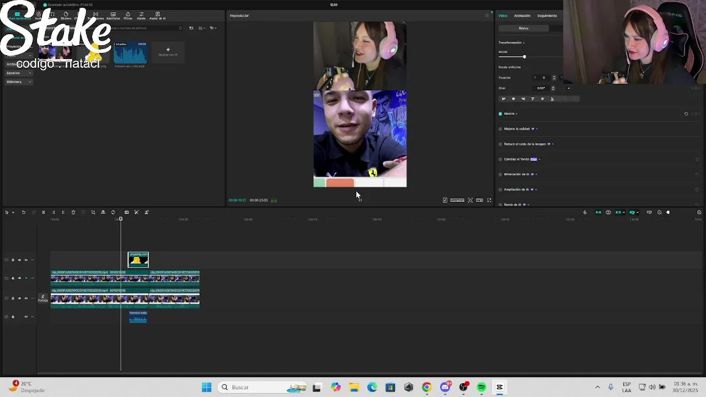This screenshot has width=706, height=397.
Task: Click the crop icon in timeline toolbar
Action: pos(93,212)
